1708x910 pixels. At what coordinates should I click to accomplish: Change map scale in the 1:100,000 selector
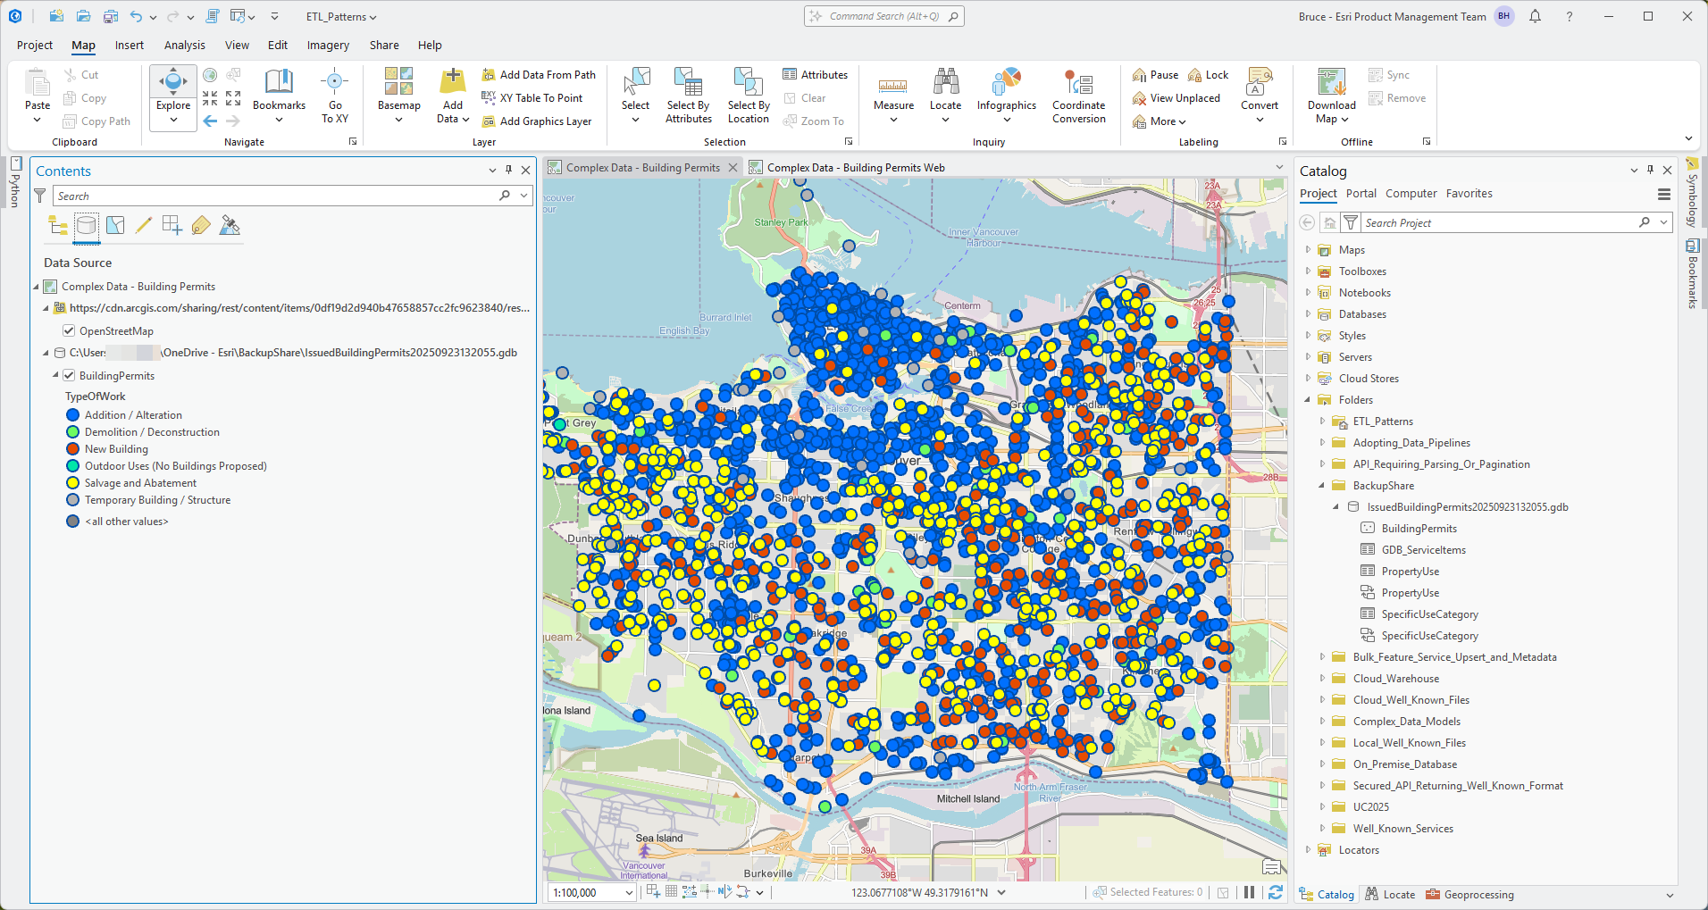click(591, 891)
